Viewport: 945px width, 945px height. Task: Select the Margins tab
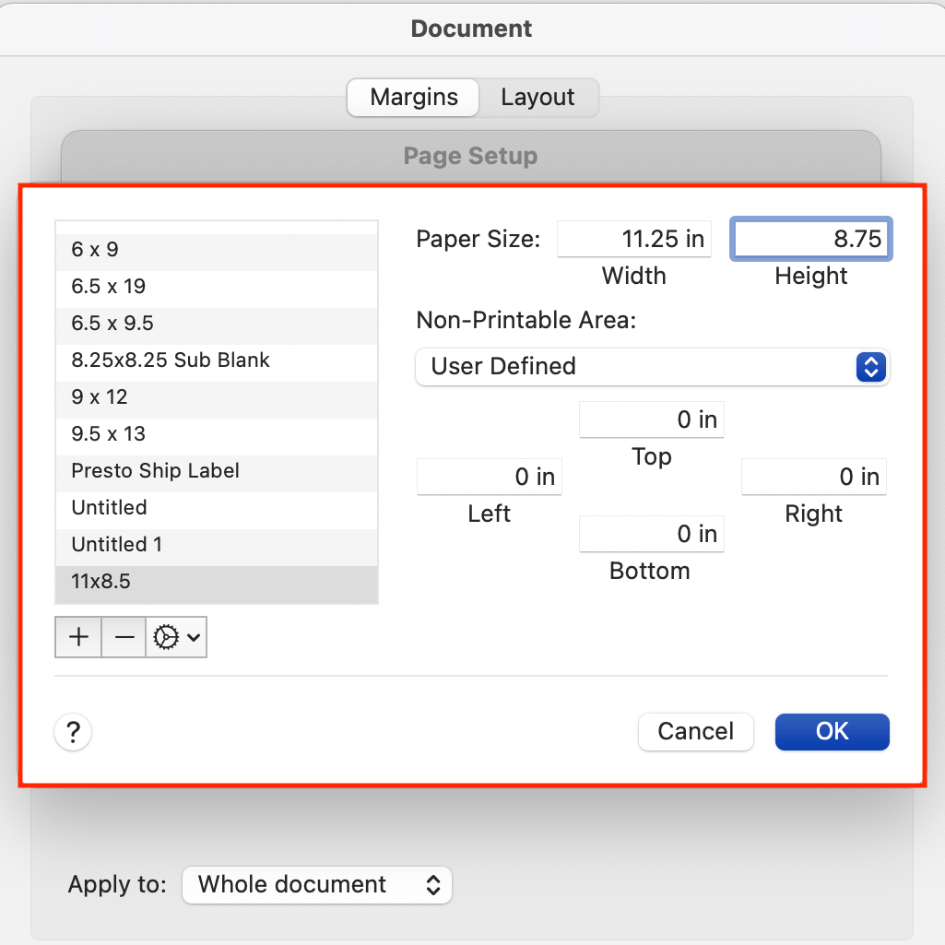point(412,97)
